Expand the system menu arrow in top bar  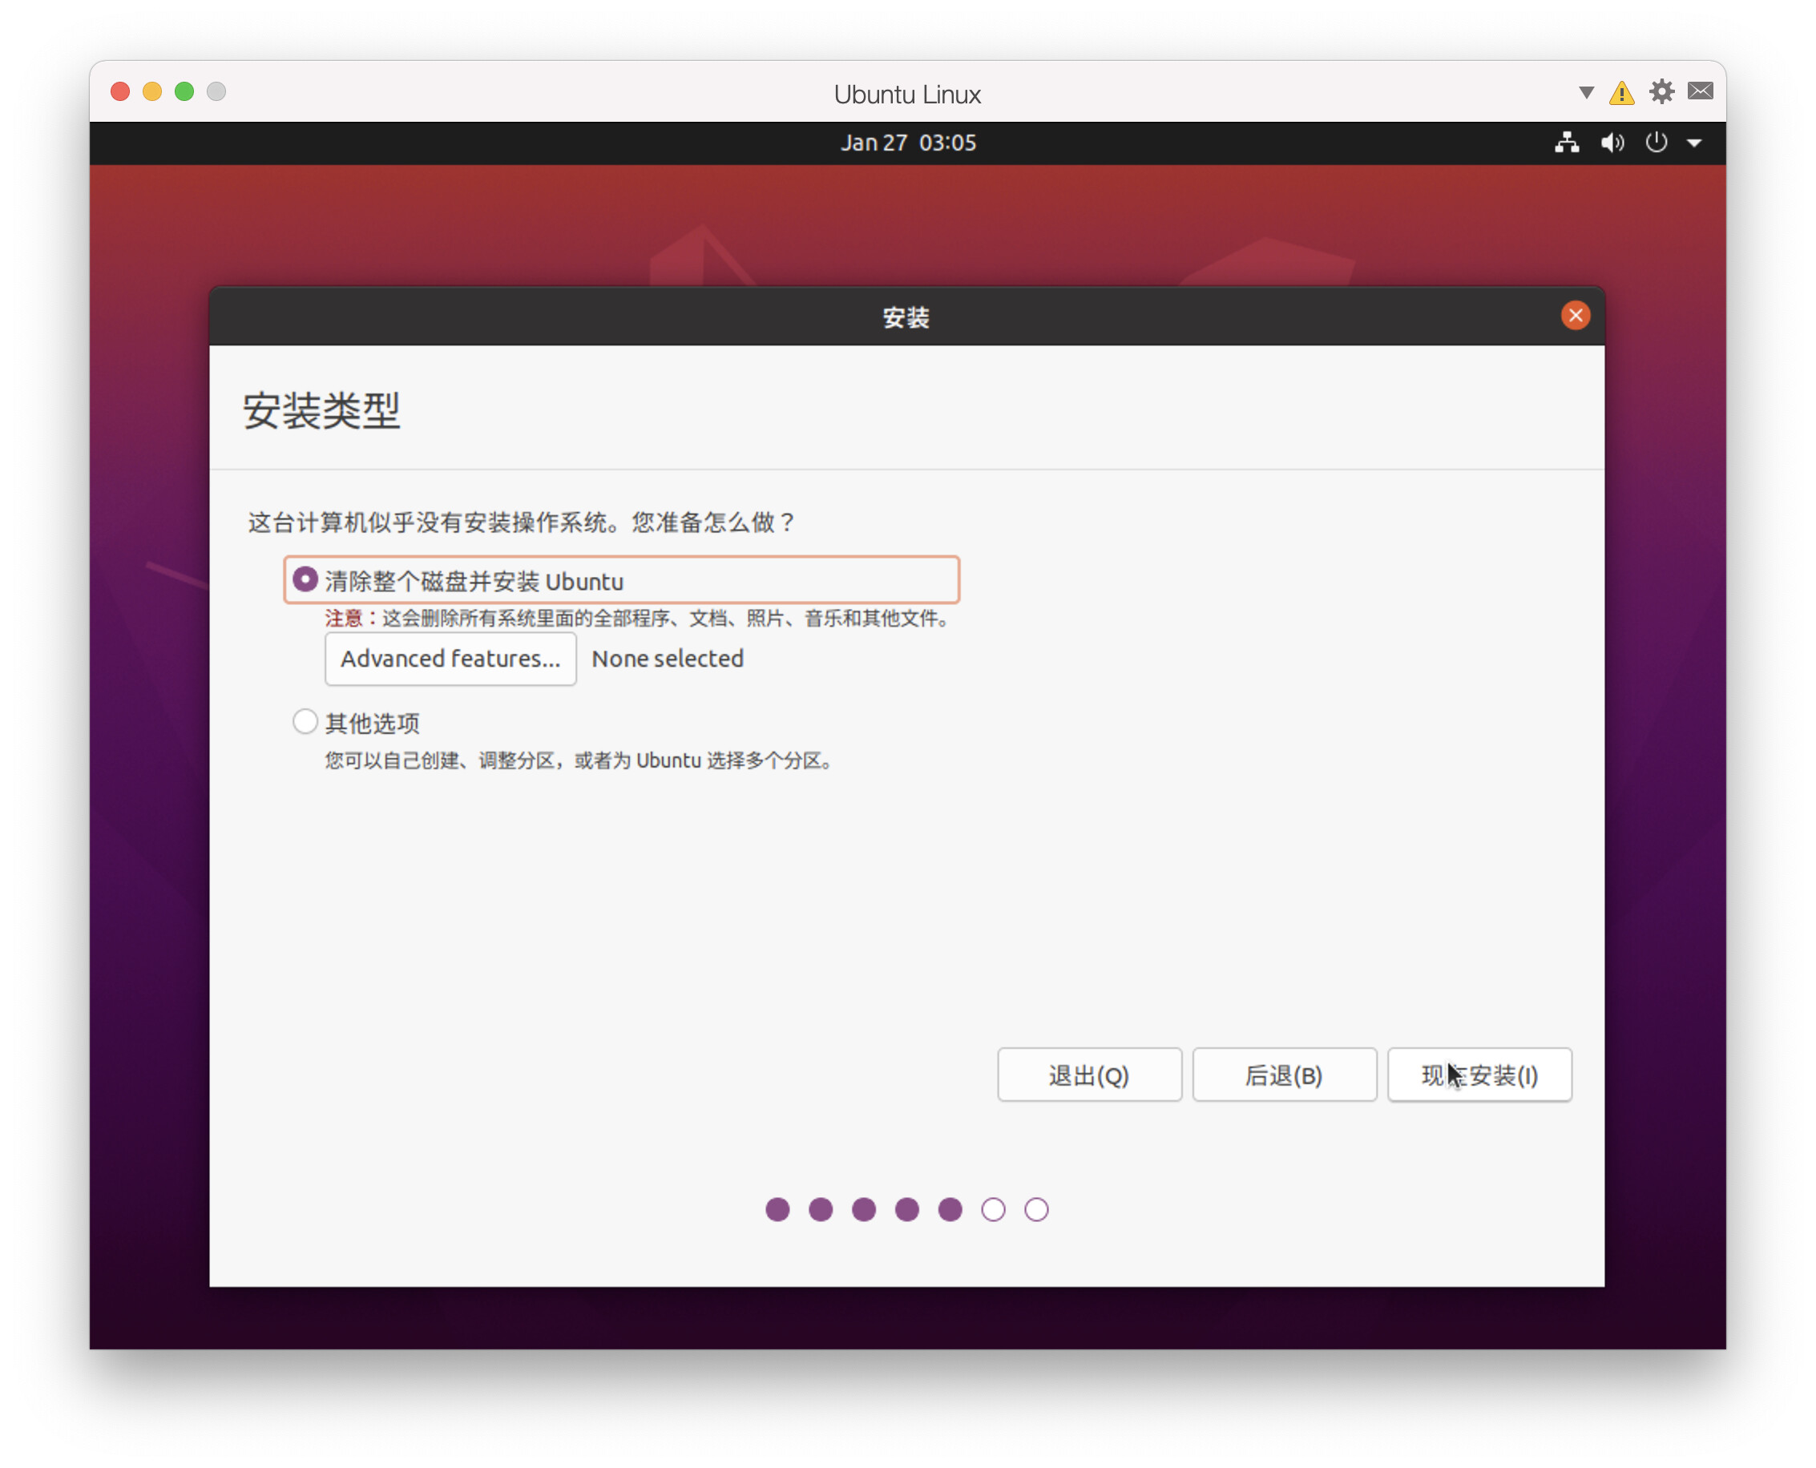(x=1694, y=143)
